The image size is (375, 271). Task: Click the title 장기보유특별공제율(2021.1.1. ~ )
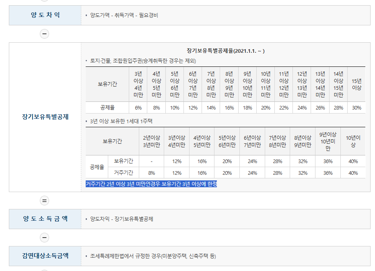226,51
